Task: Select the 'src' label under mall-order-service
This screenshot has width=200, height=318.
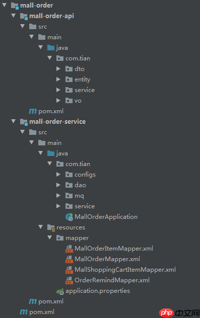Action: 43,132
